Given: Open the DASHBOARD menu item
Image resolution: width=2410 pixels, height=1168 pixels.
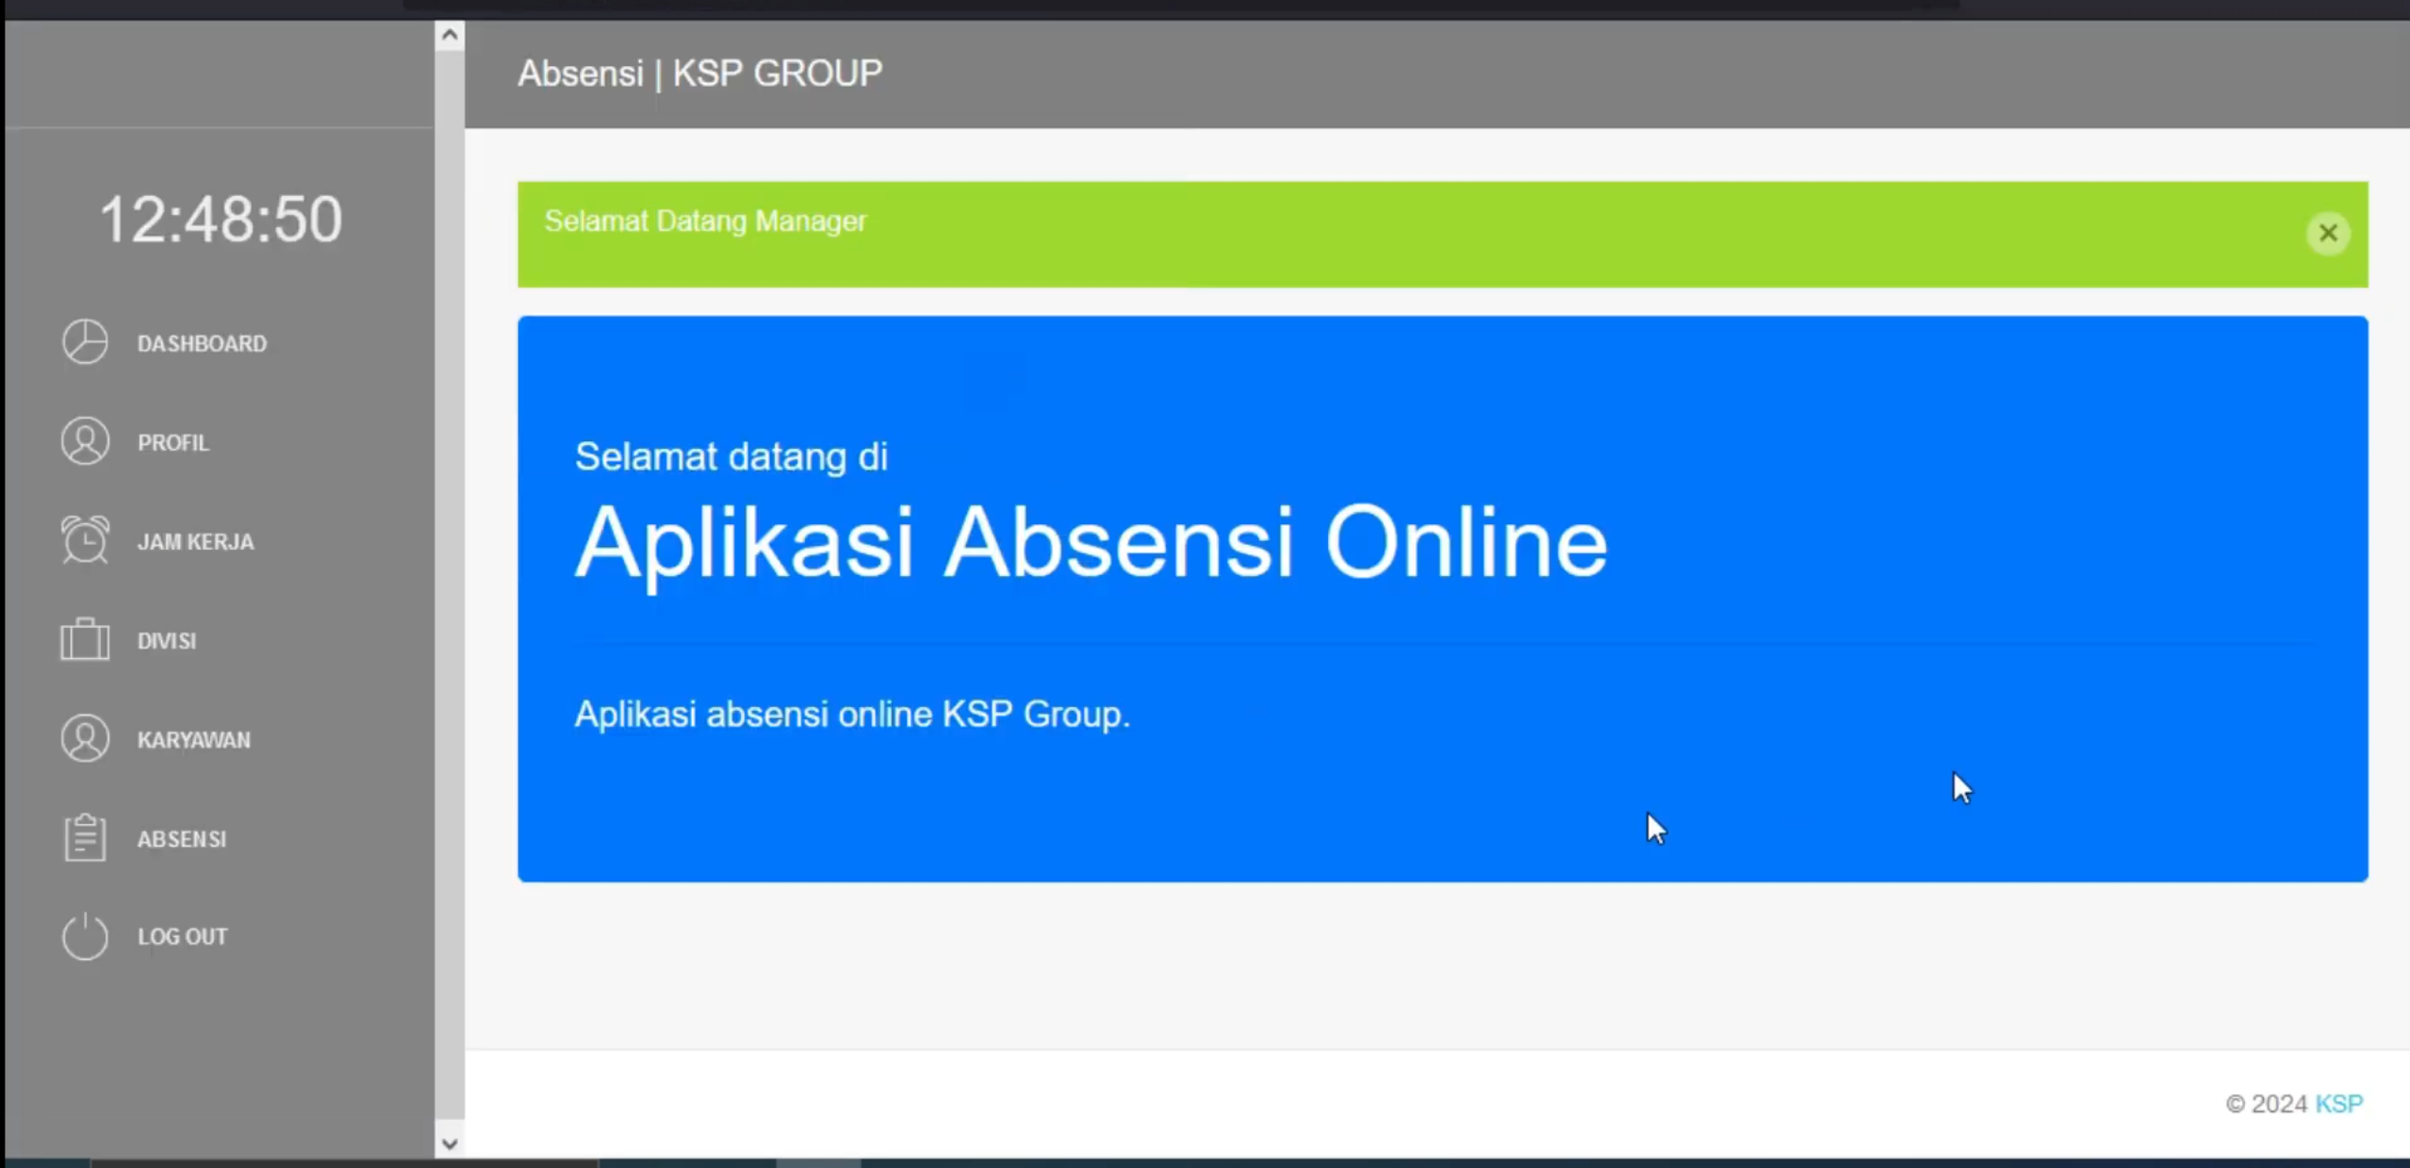Looking at the screenshot, I should [202, 343].
